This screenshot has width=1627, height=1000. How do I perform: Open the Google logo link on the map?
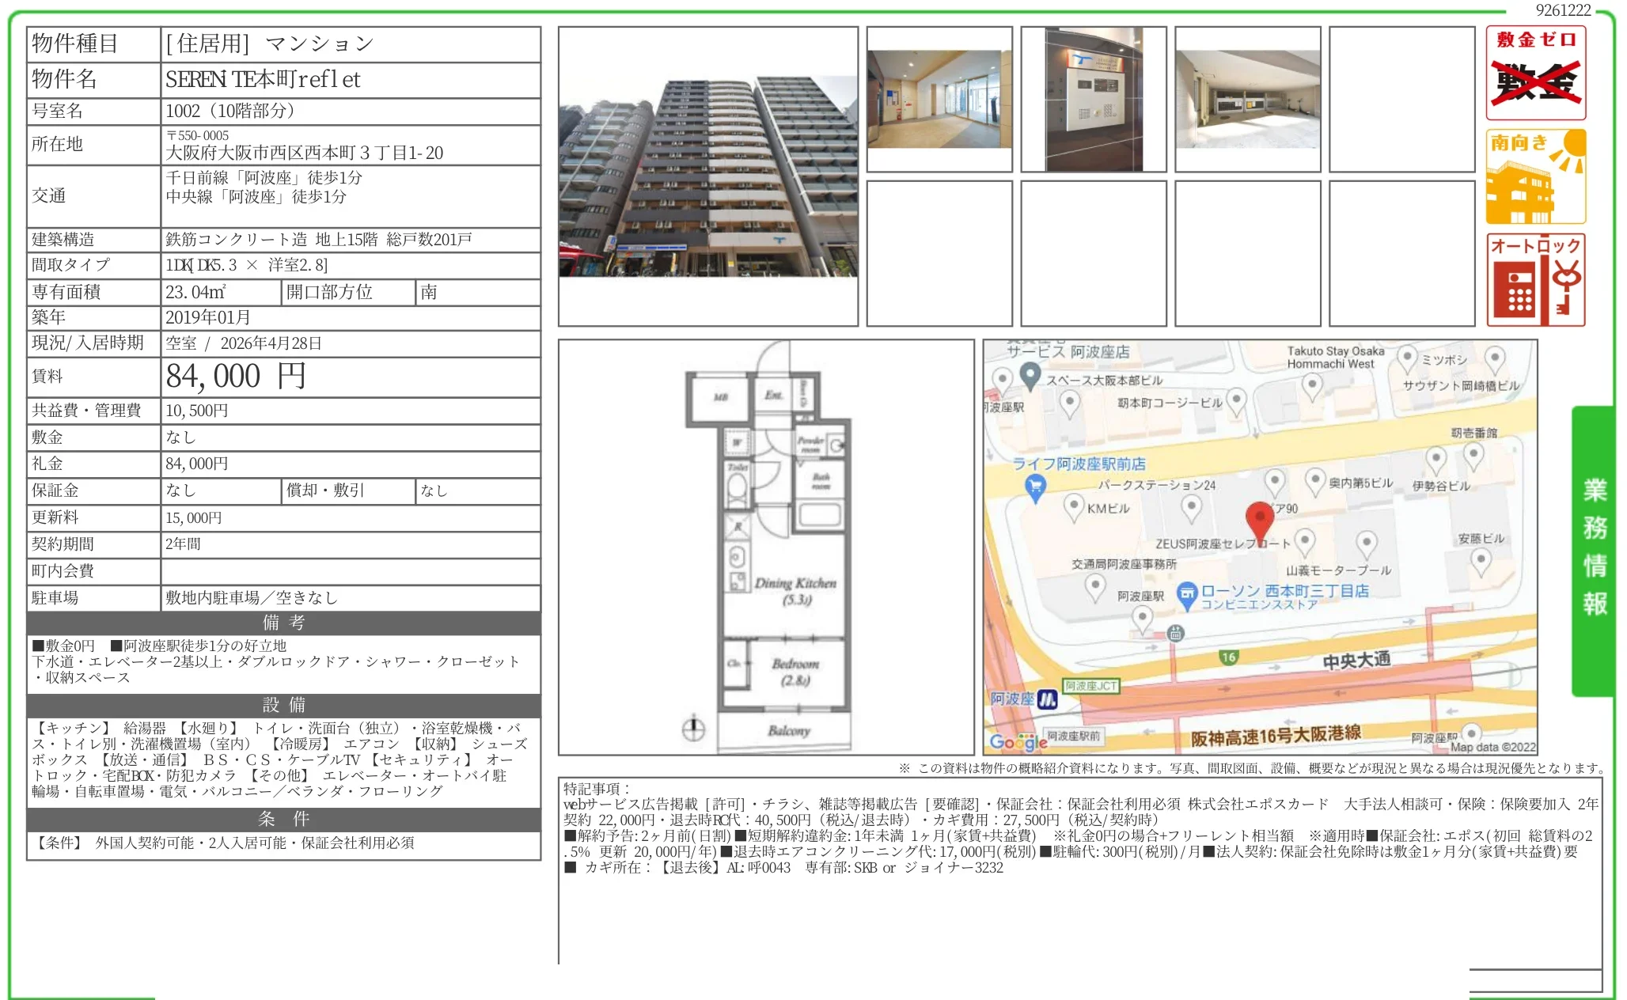coord(1021,741)
